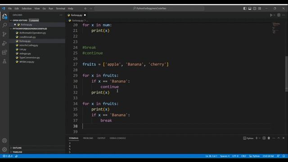Open the Edit menu
Image resolution: width=288 pixels, height=162 pixels.
point(17,9)
